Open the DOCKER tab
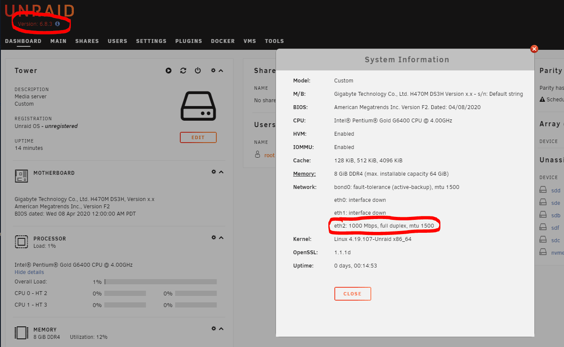Viewport: 564px width, 347px height. coord(223,41)
